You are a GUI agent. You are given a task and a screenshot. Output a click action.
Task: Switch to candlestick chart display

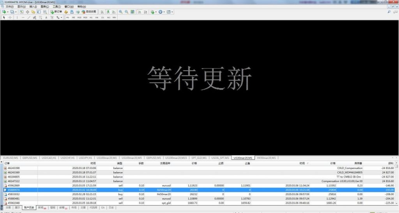(x=108, y=12)
